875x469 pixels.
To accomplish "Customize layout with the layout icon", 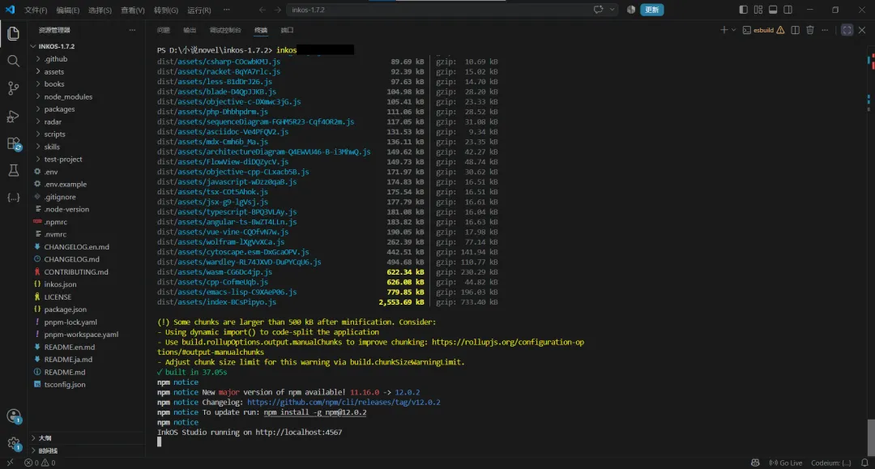I will 758,10.
